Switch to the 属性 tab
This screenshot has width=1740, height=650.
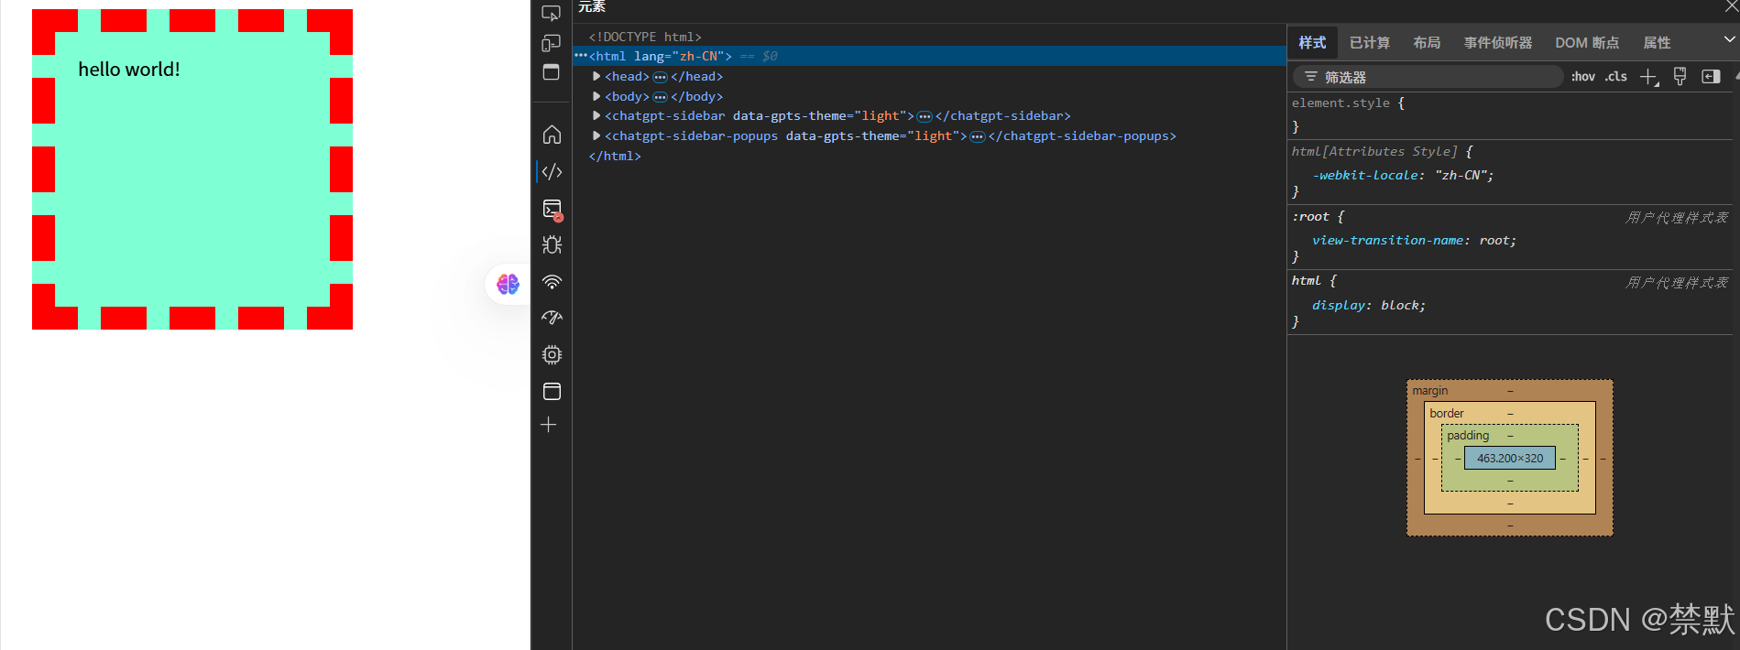1657,42
